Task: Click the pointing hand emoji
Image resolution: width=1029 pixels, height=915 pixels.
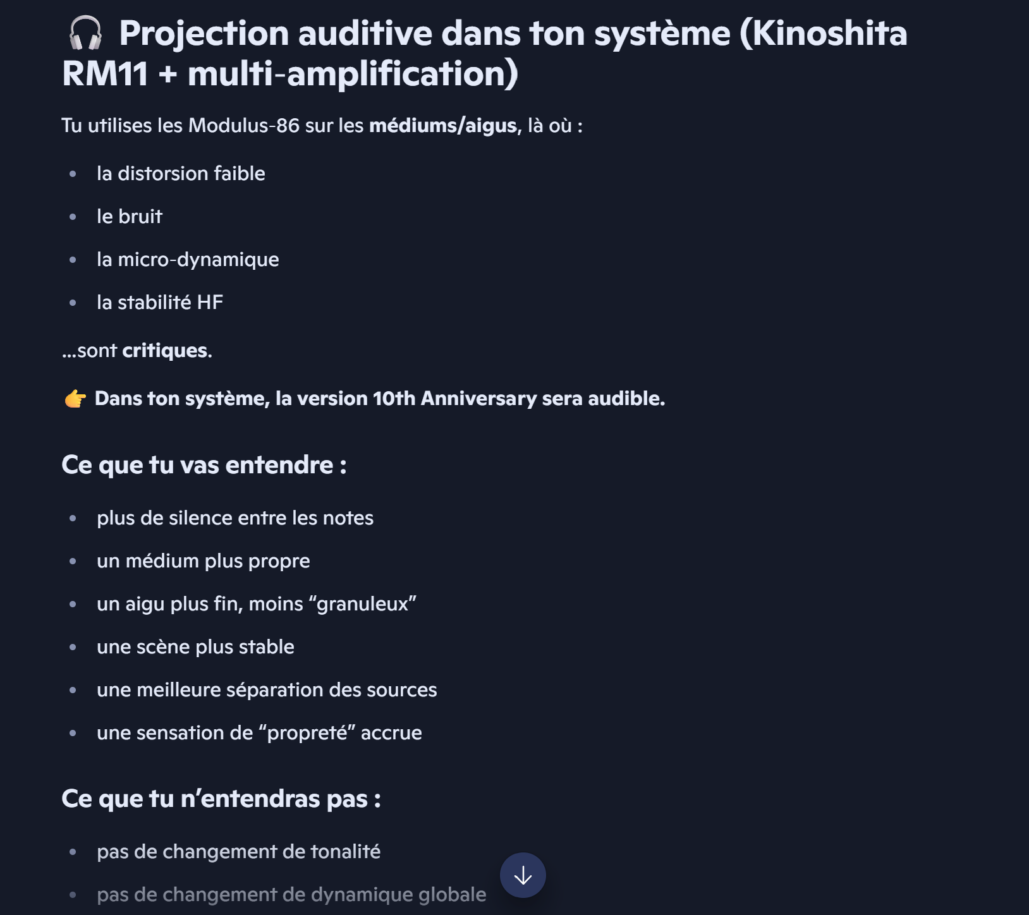Action: (x=75, y=399)
